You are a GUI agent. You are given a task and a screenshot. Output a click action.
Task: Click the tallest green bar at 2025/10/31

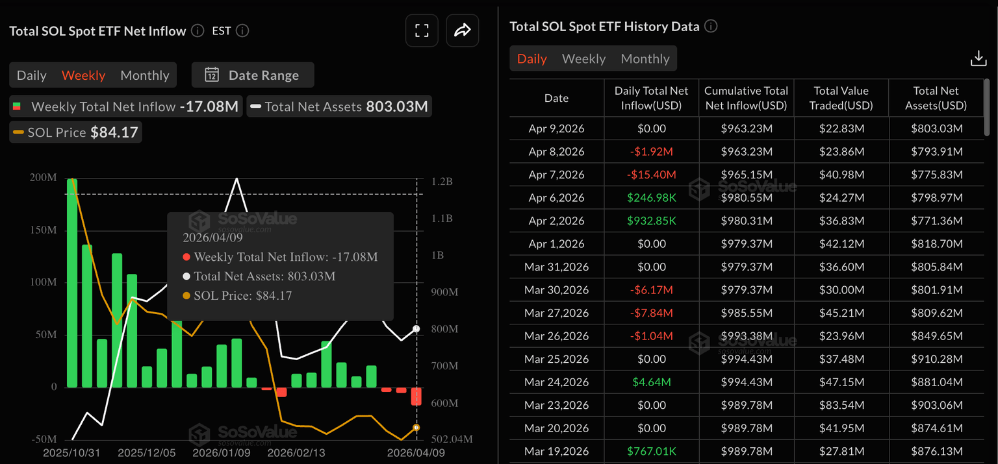[x=72, y=282]
